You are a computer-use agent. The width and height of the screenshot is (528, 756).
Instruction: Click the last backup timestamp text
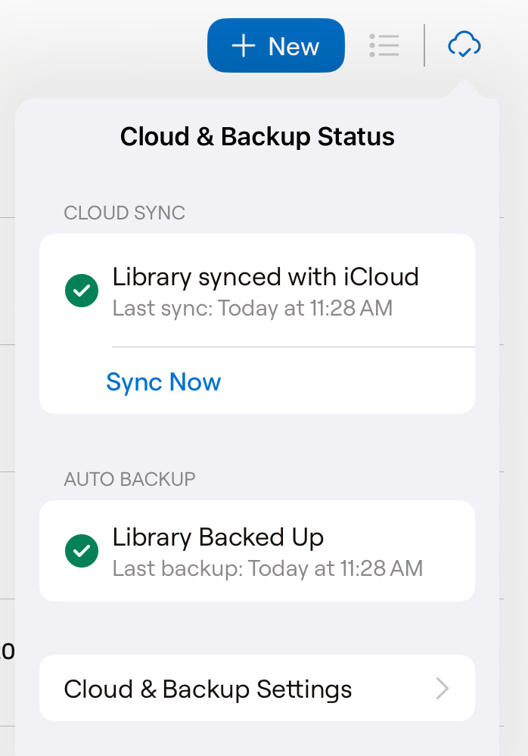[267, 568]
